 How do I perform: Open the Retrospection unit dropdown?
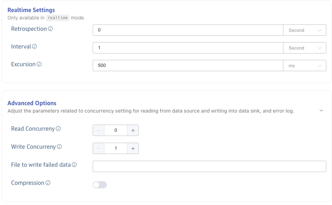[x=304, y=30]
